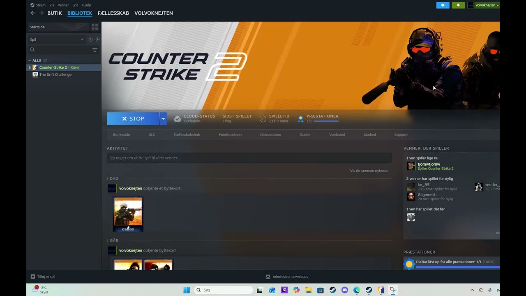Go to the FÆLLESSKAB tab
Screen dimensions: 526x296
113,13
